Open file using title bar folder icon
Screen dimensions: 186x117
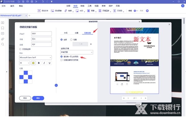(19, 2)
